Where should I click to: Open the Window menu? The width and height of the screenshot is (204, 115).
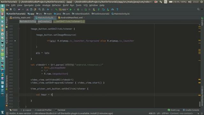(93, 5)
